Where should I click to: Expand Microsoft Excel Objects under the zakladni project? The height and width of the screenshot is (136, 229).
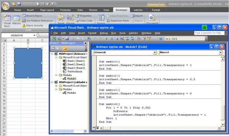(x=56, y=86)
